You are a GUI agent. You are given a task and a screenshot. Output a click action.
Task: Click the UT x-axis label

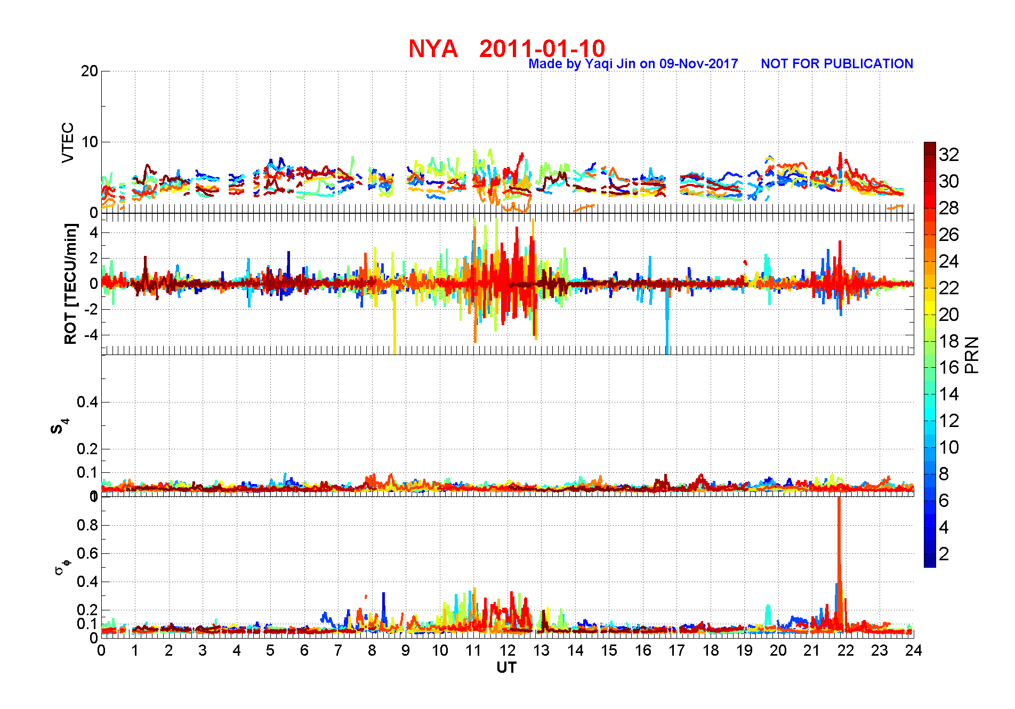tap(506, 667)
